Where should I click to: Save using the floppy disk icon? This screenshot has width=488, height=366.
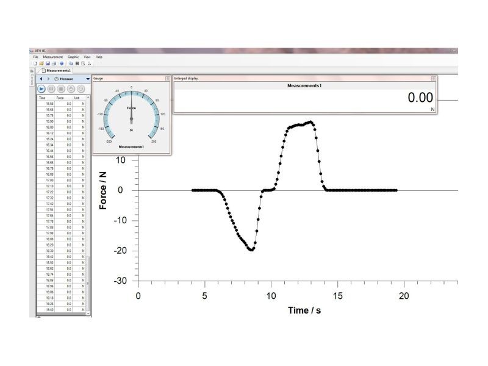(x=48, y=63)
